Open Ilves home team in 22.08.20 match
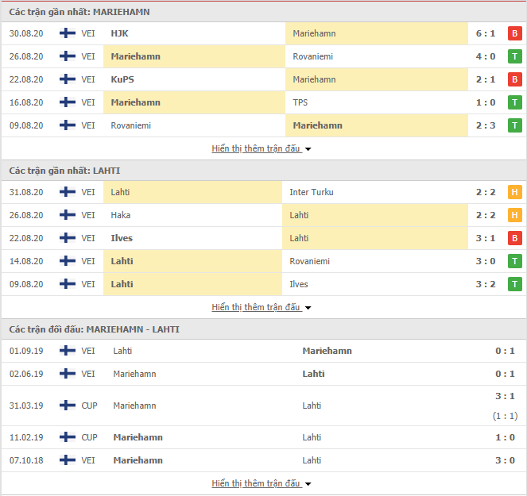 pyautogui.click(x=122, y=238)
